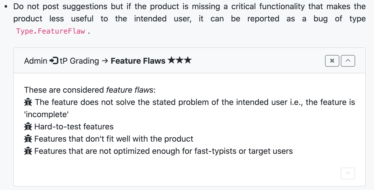The image size is (374, 190).
Task: Click the 'Admin' text in the panel header
Action: point(36,61)
